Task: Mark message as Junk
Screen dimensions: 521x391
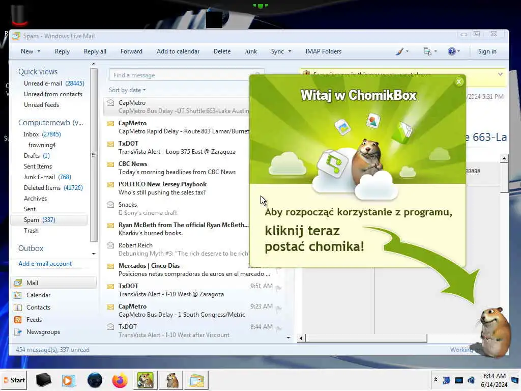Action: (250, 51)
